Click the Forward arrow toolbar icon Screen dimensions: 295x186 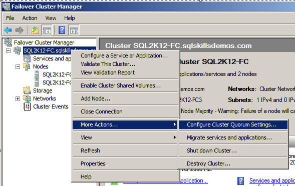pyautogui.click(x=20, y=30)
